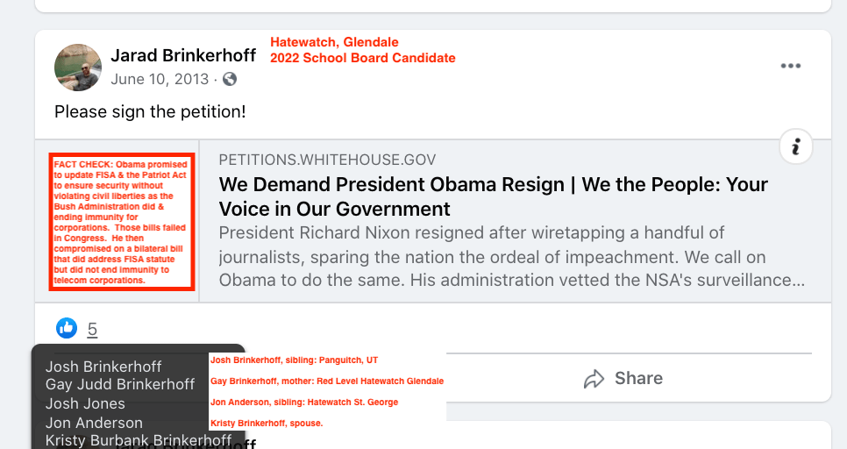Click the PETITIONS.WHITEHOUSE.GOV domain label
This screenshot has height=449, width=847.
tap(327, 160)
